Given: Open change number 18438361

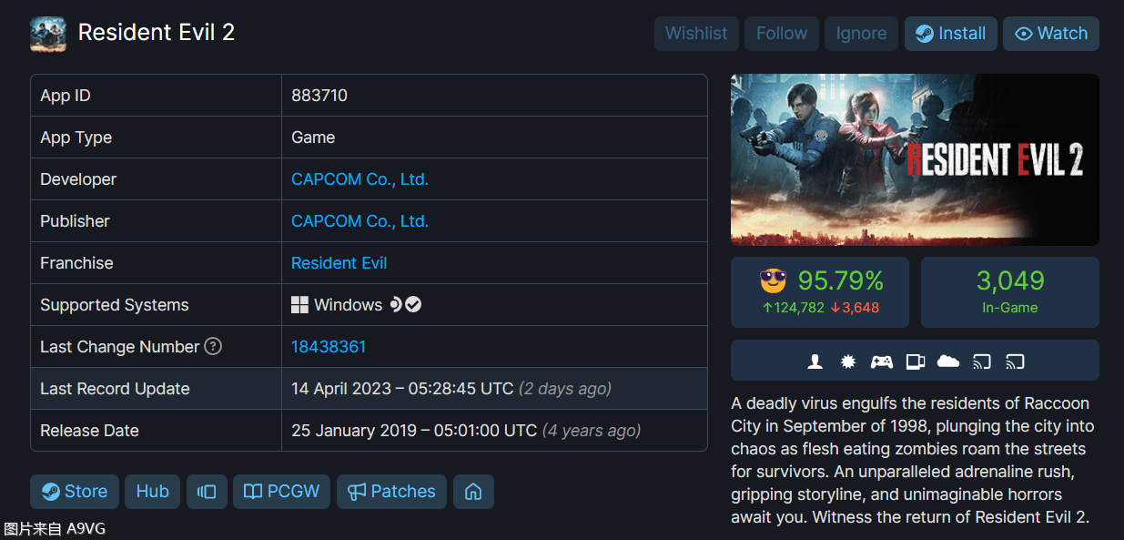Looking at the screenshot, I should pyautogui.click(x=329, y=347).
